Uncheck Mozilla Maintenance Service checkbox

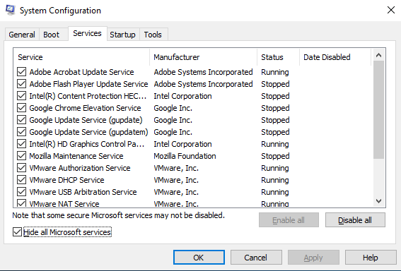pos(21,156)
